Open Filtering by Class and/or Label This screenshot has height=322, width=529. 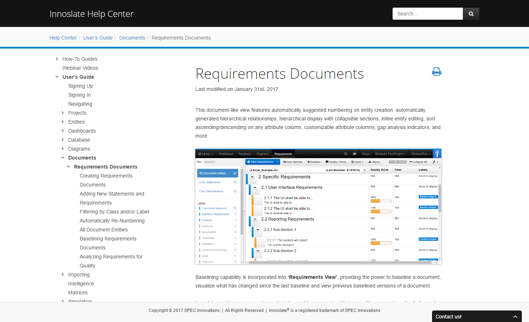(114, 212)
